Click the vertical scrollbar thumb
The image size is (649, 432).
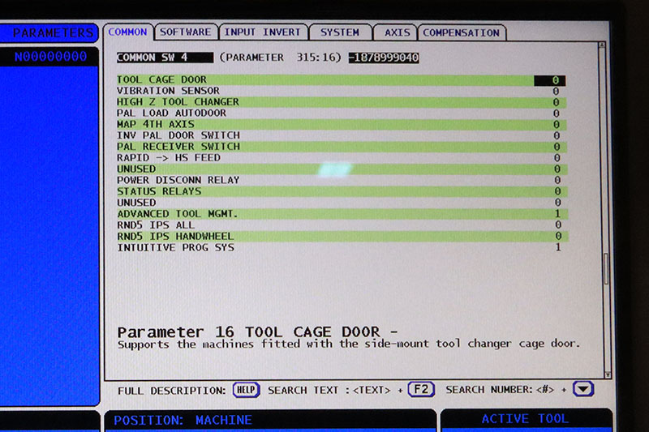pos(606,269)
